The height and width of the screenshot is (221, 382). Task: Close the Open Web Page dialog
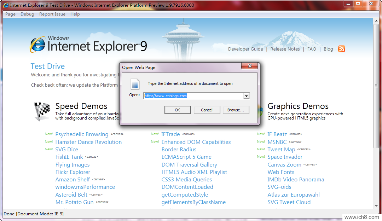[249, 66]
